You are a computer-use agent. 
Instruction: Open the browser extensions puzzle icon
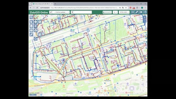(x=137, y=8)
